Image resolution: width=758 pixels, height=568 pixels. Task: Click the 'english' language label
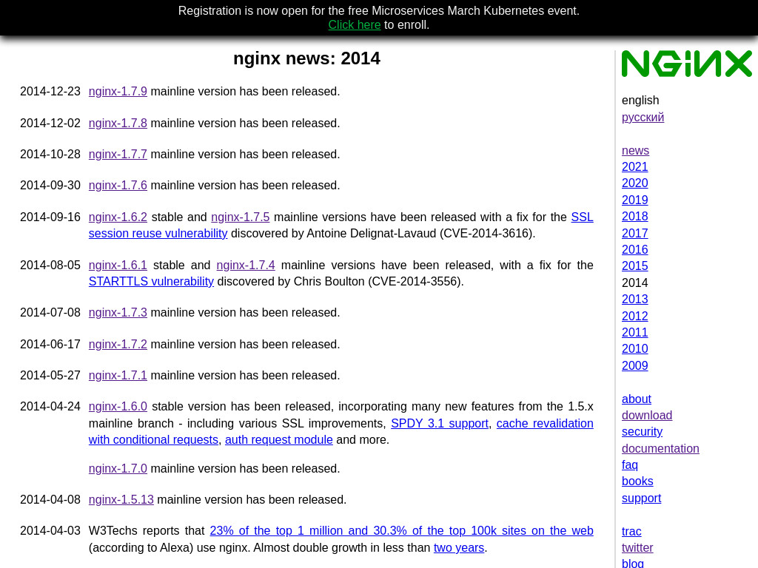640,101
